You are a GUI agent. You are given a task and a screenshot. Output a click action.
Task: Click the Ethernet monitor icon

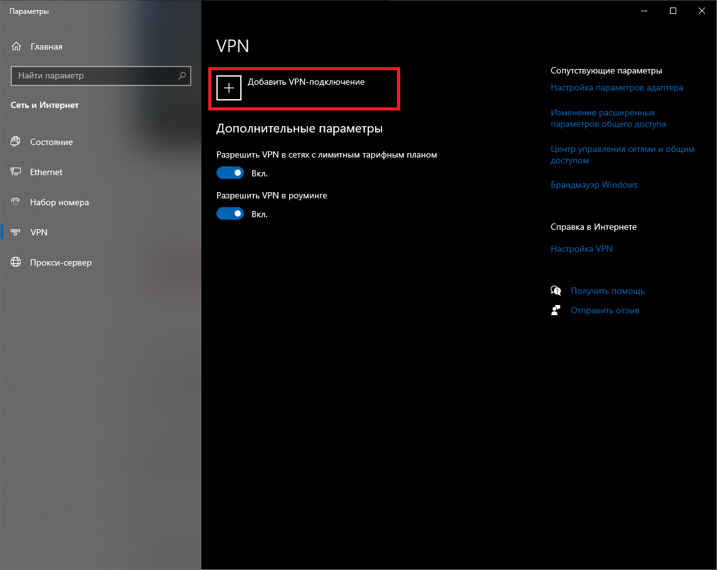point(16,172)
